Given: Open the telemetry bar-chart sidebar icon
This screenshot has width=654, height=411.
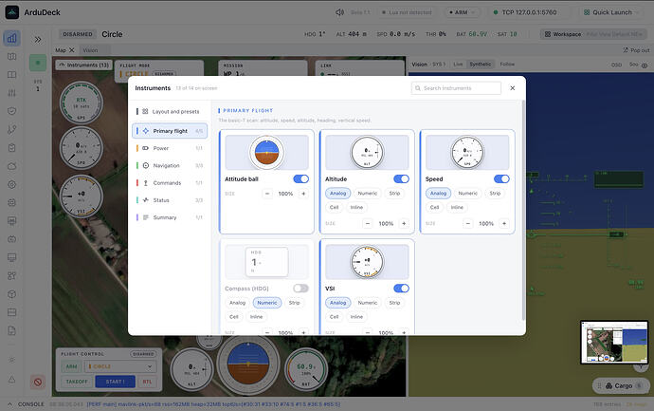Looking at the screenshot, I should pyautogui.click(x=11, y=38).
